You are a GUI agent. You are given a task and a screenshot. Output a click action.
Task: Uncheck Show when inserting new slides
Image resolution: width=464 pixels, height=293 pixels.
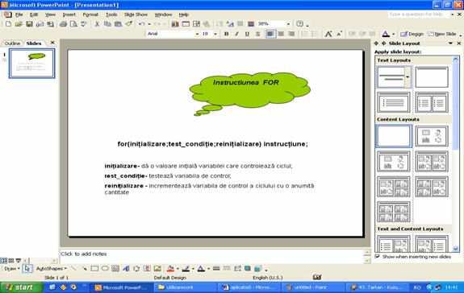click(x=378, y=257)
